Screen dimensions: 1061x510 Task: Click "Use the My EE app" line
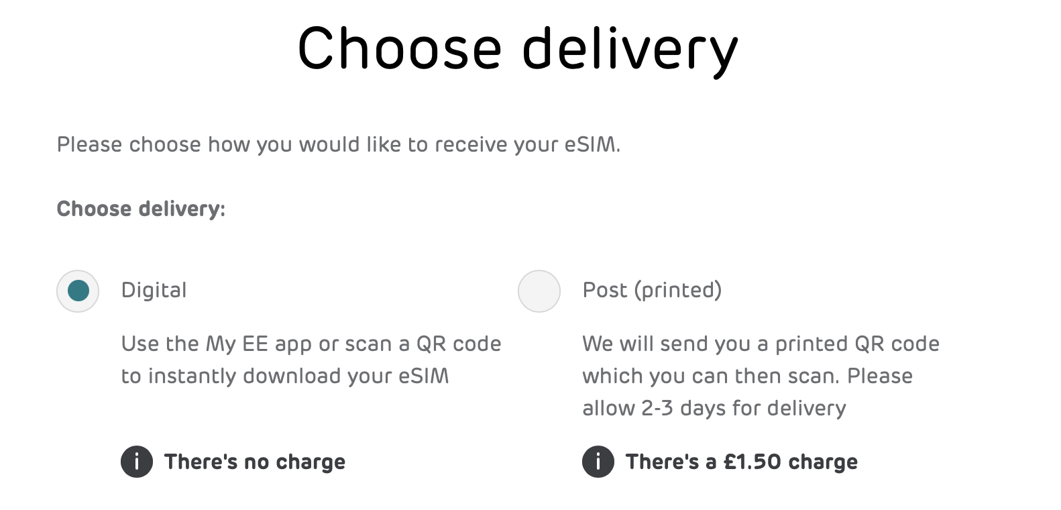(x=311, y=344)
